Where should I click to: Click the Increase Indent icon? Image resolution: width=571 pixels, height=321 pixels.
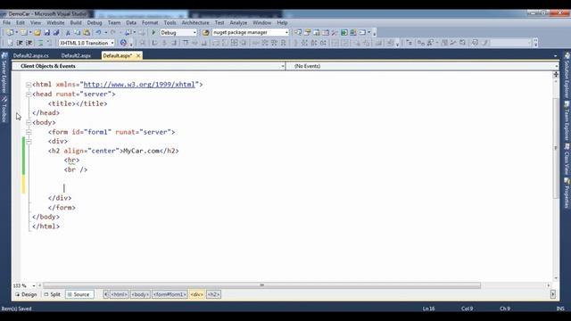[x=29, y=43]
